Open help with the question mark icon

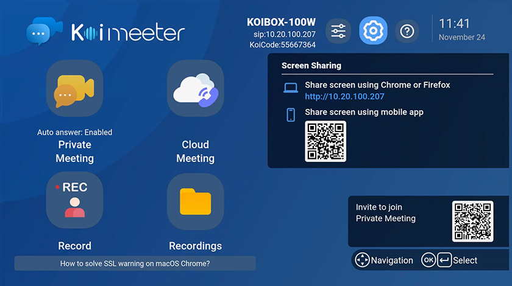407,30
